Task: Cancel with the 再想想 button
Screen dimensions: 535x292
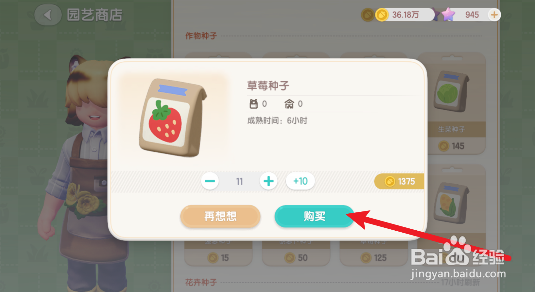Action: pos(220,216)
